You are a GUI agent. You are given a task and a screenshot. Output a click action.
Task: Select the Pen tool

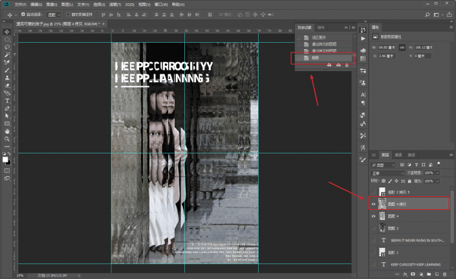click(x=7, y=109)
